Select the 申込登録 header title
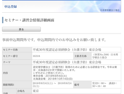Image resolution: width=124 pixels, height=94 pixels. 11,7
